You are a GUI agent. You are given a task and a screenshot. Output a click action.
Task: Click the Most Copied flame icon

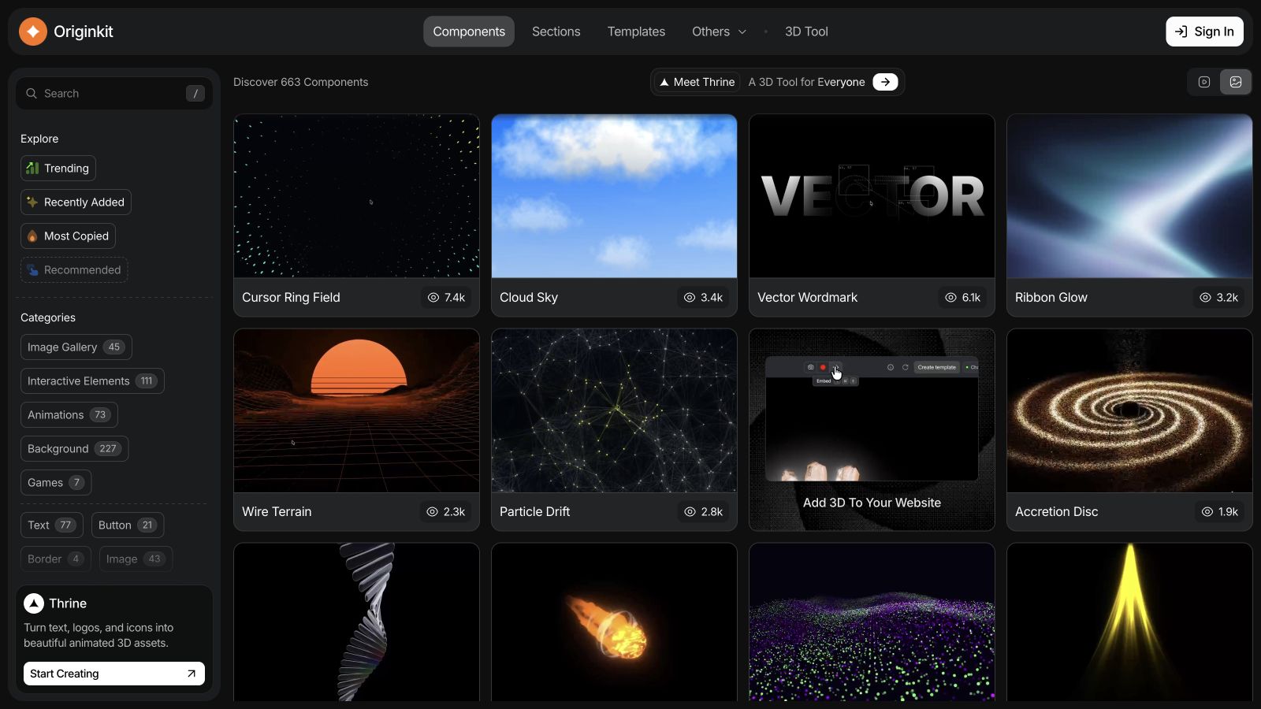pos(32,236)
